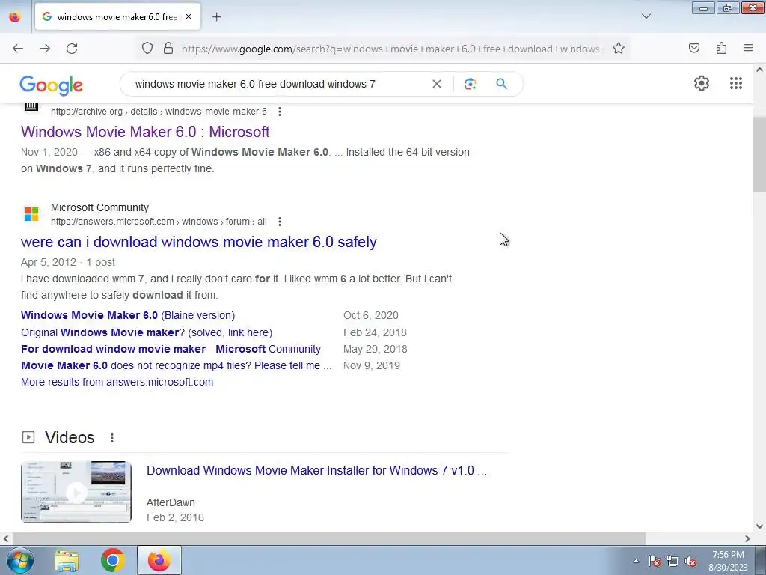This screenshot has width=766, height=575.
Task: Close the windows movie maker search tab
Action: click(189, 16)
